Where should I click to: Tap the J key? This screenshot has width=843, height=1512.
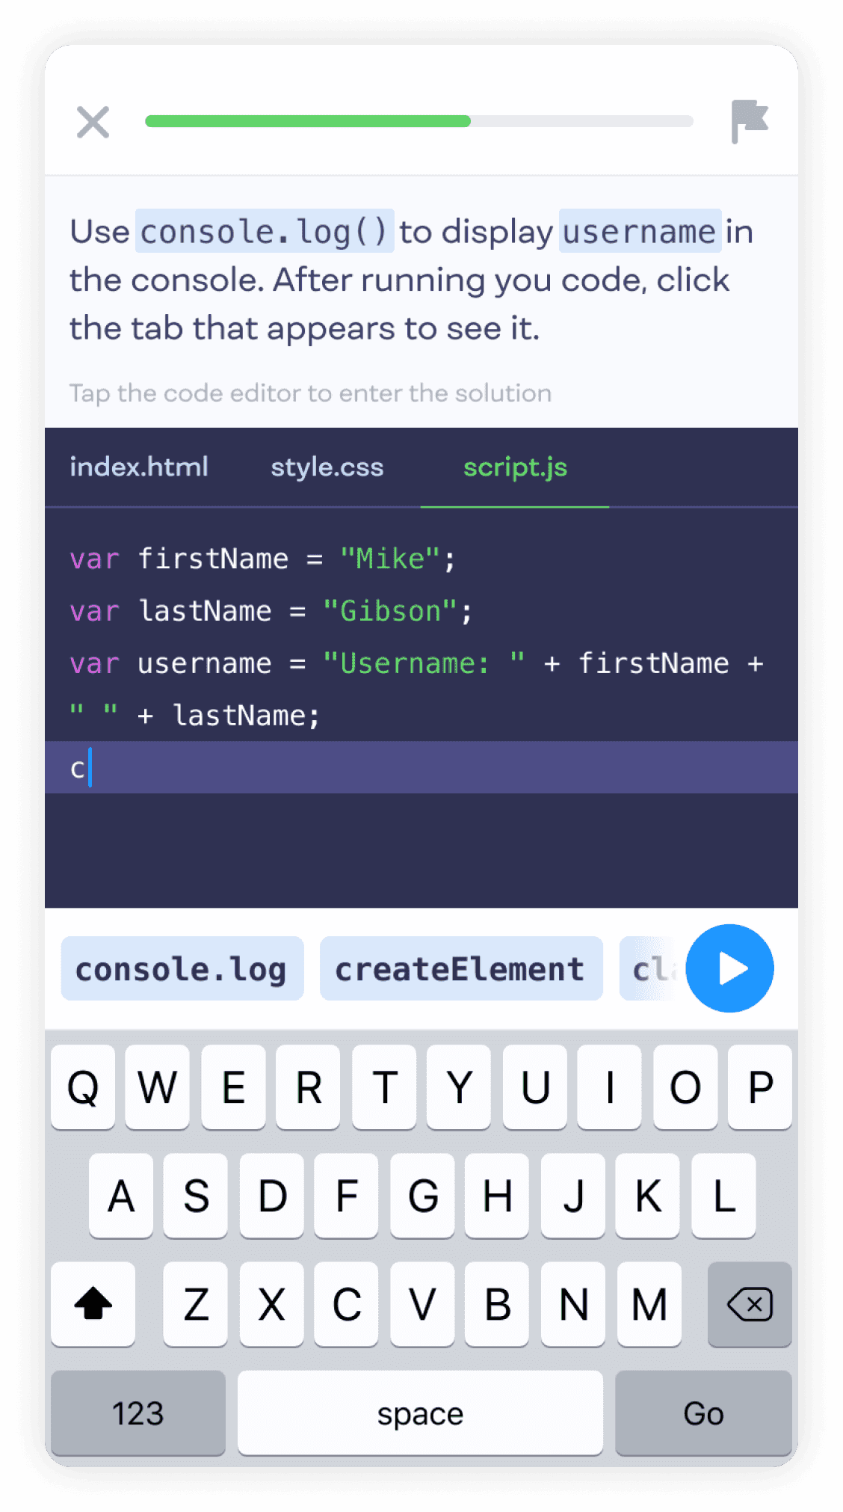click(573, 1195)
